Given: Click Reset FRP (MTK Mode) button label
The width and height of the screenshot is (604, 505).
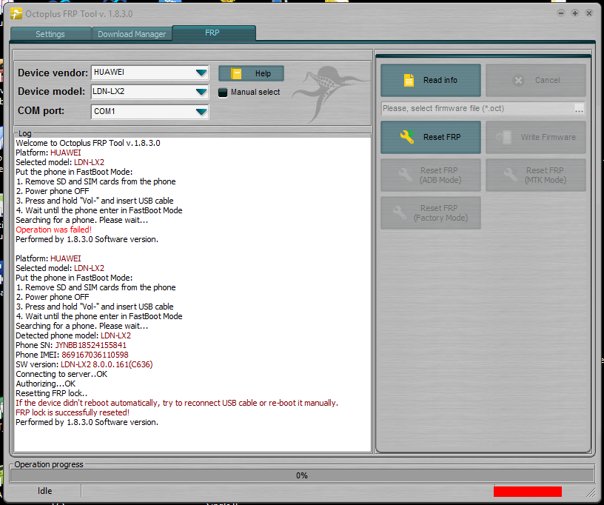Looking at the screenshot, I should coord(545,175).
